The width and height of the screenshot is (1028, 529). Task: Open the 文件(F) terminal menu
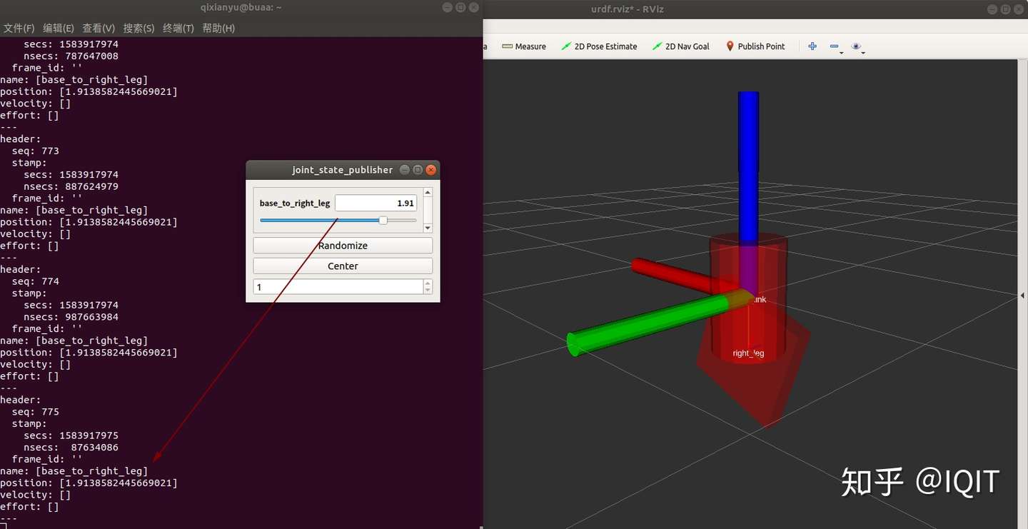(19, 28)
